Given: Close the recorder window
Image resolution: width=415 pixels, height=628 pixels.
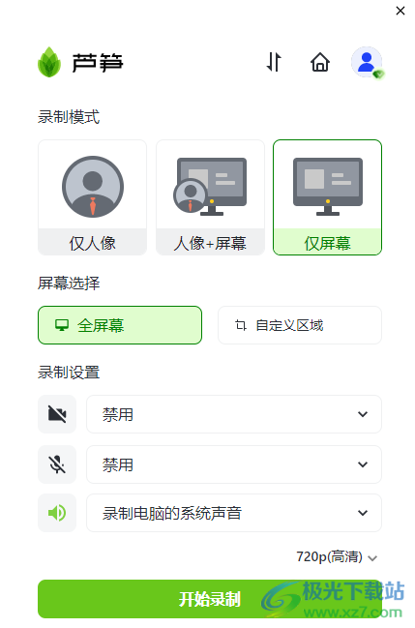Looking at the screenshot, I should 400,11.
